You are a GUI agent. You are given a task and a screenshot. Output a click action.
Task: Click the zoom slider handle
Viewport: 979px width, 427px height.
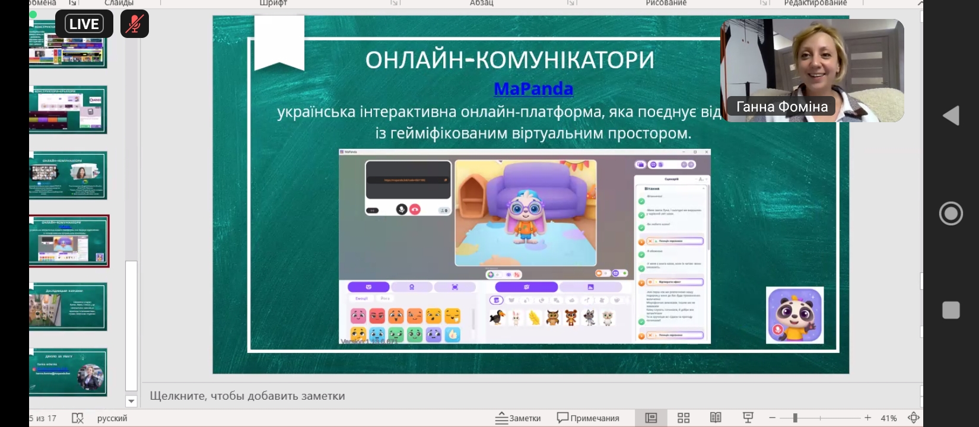[x=795, y=418]
